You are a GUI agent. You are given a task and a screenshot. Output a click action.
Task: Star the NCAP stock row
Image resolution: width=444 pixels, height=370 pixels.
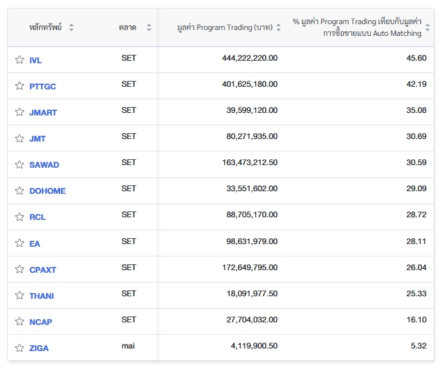[x=20, y=322]
